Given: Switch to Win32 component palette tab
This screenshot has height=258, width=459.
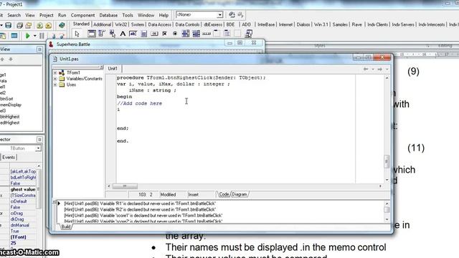Looking at the screenshot, I should (x=121, y=24).
